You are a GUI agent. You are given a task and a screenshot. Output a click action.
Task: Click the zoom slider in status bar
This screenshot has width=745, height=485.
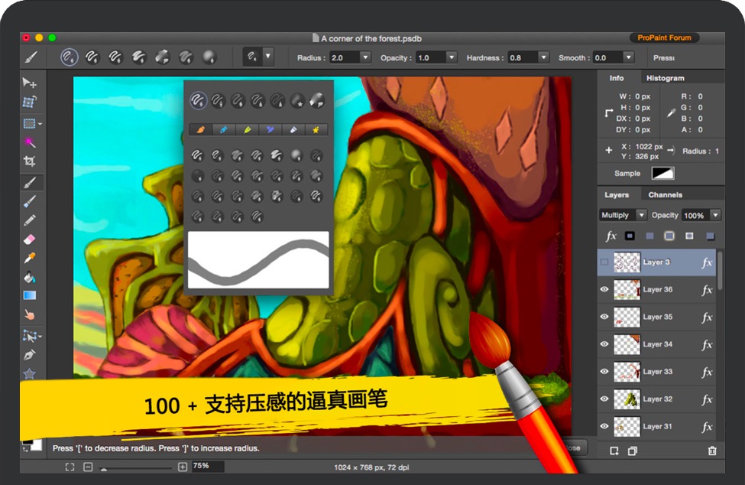tap(136, 467)
